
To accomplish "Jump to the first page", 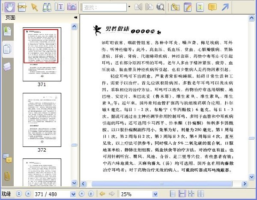I will pyautogui.click(x=19, y=194).
